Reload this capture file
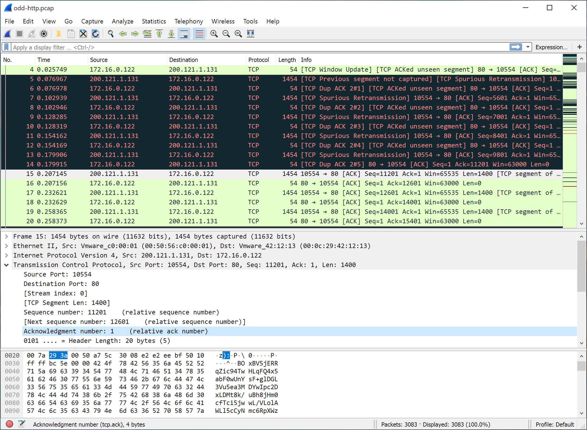This screenshot has height=430, width=587. (x=95, y=34)
